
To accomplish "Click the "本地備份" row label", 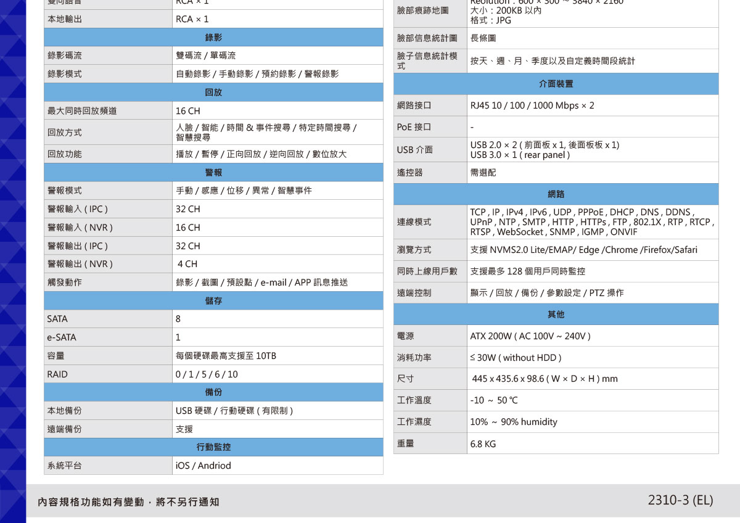I will 65,411.
